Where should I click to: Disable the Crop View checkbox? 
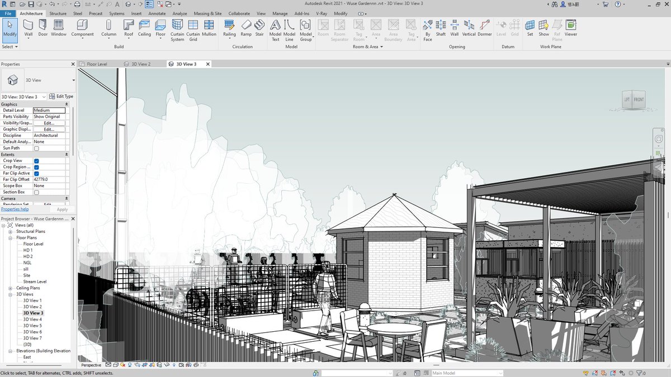click(x=36, y=161)
